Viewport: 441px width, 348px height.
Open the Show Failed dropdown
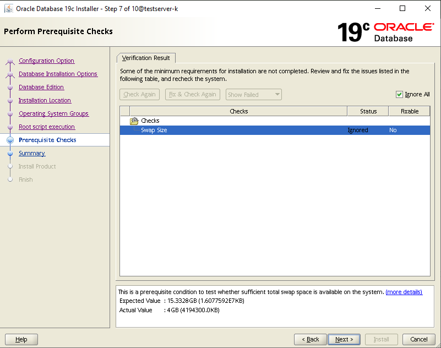click(254, 95)
